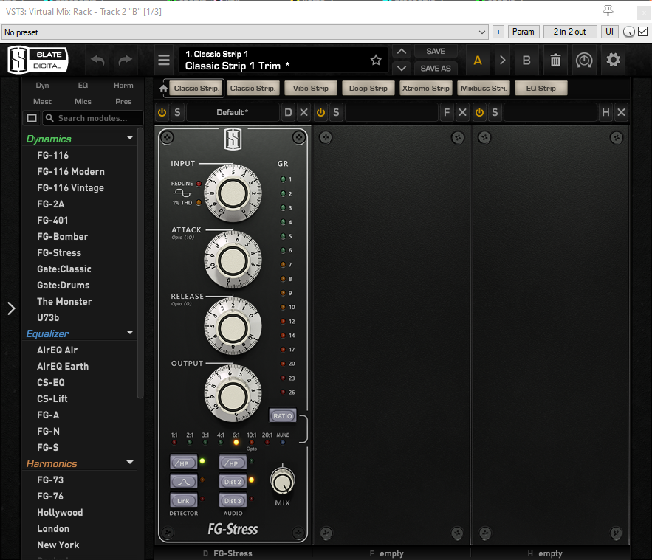This screenshot has width=652, height=560.
Task: Collapse the Equalizer category
Action: (x=130, y=333)
